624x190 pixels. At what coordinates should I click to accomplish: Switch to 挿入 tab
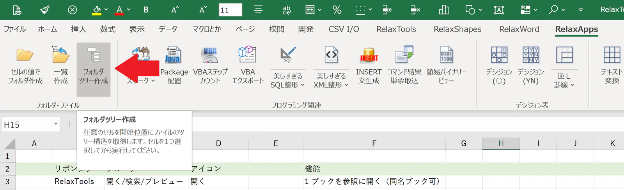[78, 29]
